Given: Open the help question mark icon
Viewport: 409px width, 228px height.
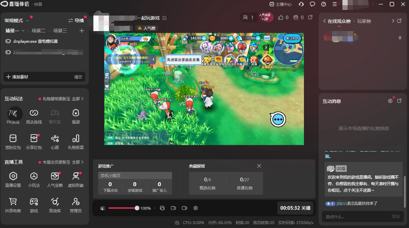Looking at the screenshot, I should pos(323,4).
